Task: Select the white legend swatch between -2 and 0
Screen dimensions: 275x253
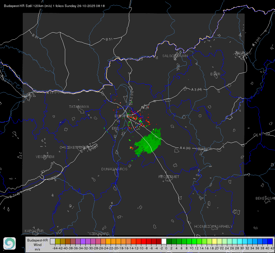Action: pyautogui.click(x=164, y=241)
